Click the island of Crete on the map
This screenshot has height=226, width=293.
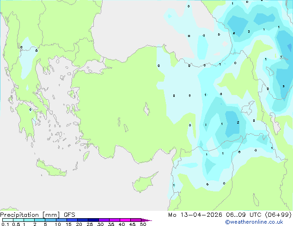pos(51,168)
